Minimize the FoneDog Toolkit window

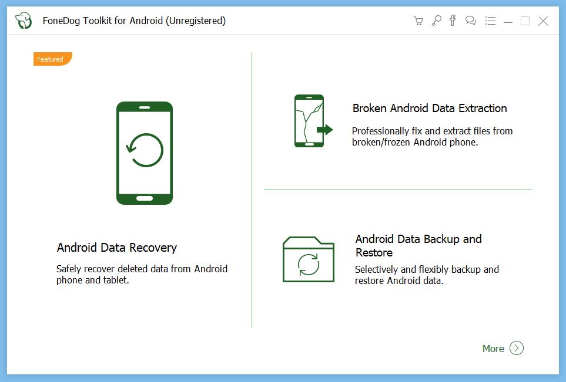pos(508,21)
